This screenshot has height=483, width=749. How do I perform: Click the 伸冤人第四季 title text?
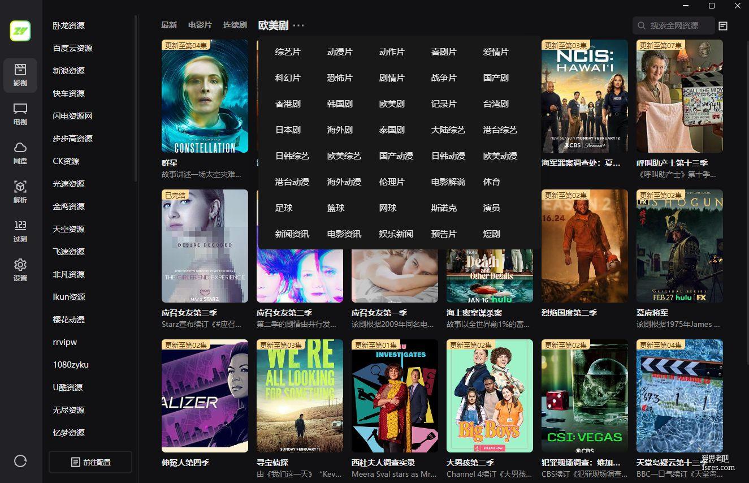[185, 463]
